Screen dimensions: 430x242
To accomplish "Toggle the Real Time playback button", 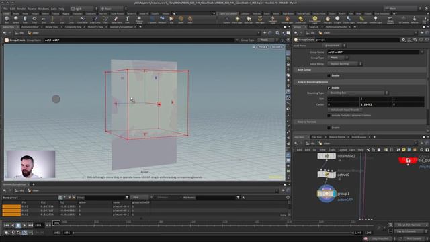I will tap(24, 233).
